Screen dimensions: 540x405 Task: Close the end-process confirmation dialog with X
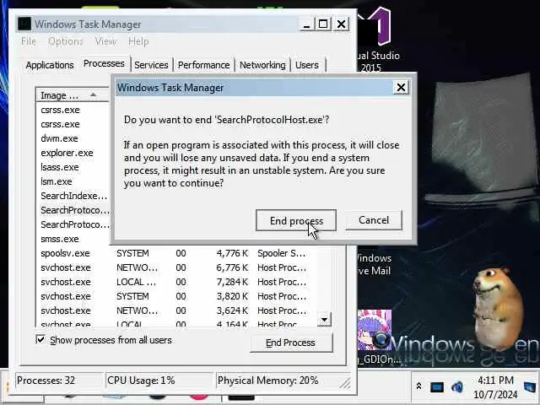point(401,88)
